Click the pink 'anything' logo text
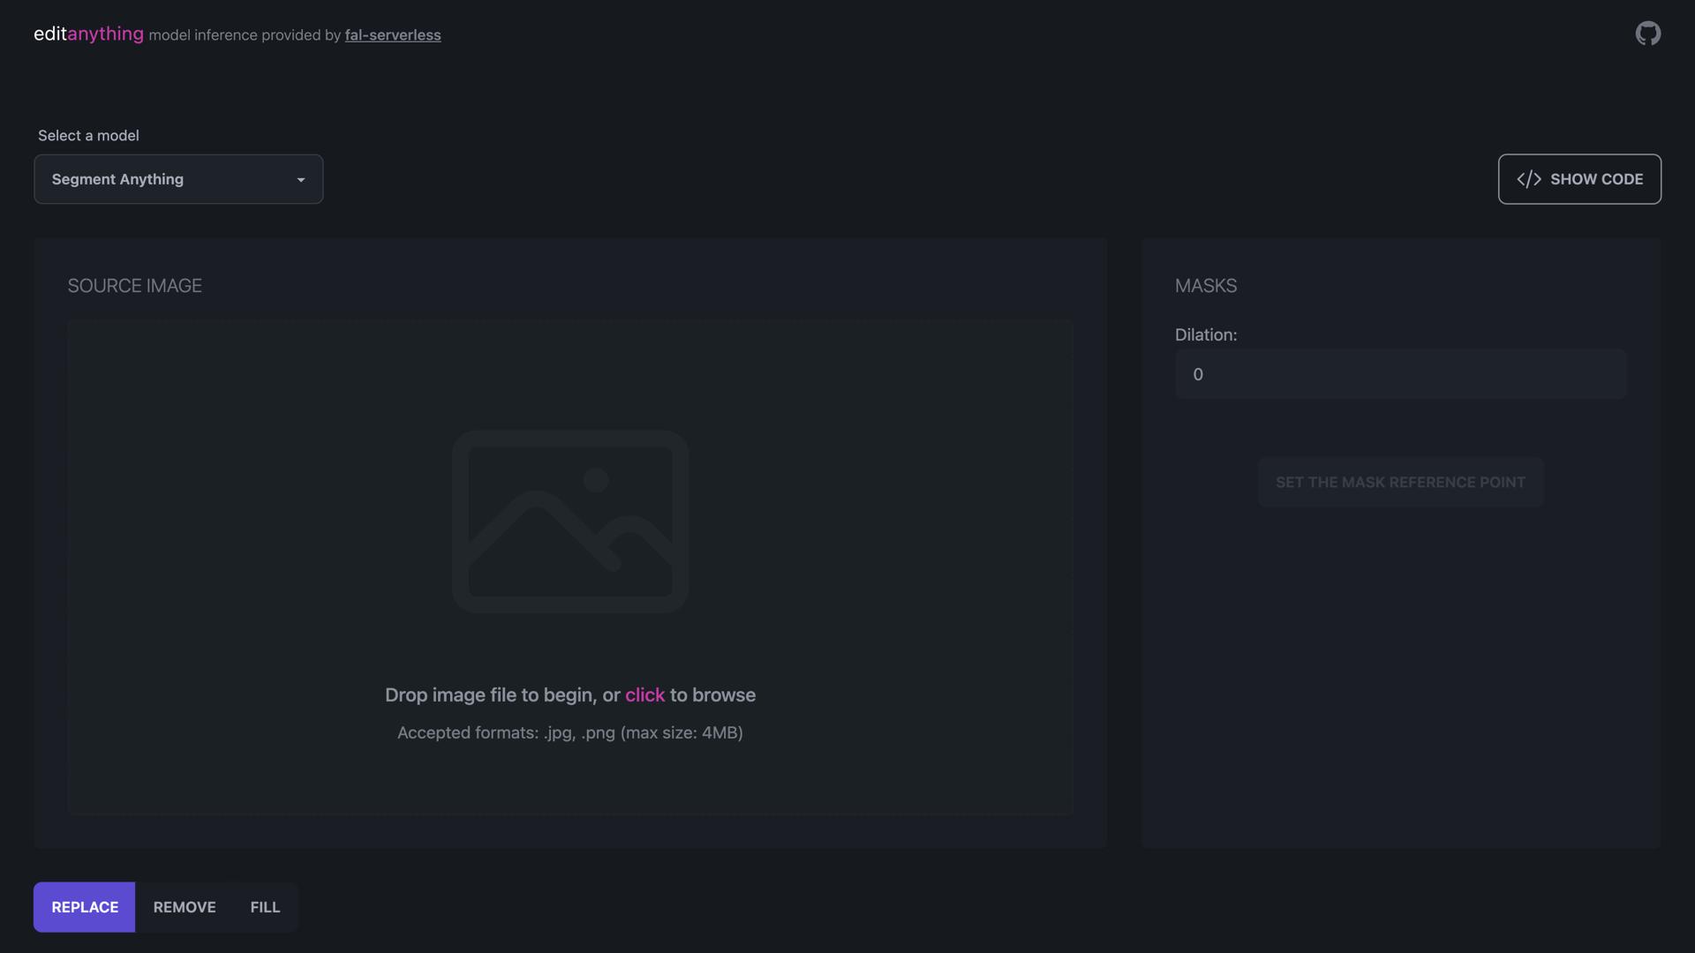The image size is (1695, 953). pos(105,34)
